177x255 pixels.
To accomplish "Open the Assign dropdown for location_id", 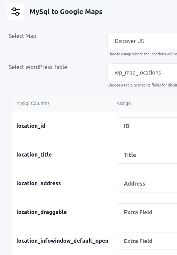I will (147, 126).
